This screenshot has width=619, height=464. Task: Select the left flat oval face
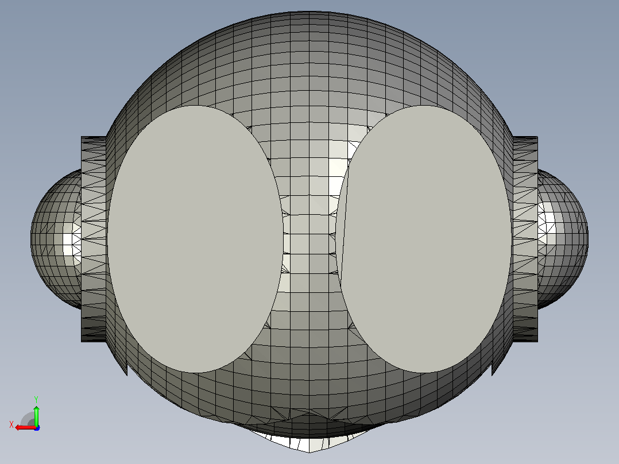coord(195,239)
